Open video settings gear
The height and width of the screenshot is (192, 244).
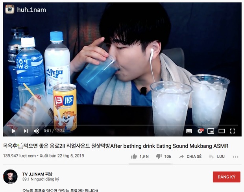(x=200, y=131)
